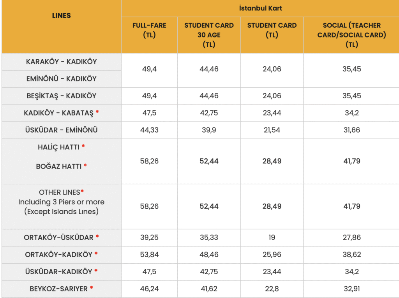Select the KADIKÖY - KABATAŞ line row
The width and height of the screenshot is (399, 298).
coord(61,113)
